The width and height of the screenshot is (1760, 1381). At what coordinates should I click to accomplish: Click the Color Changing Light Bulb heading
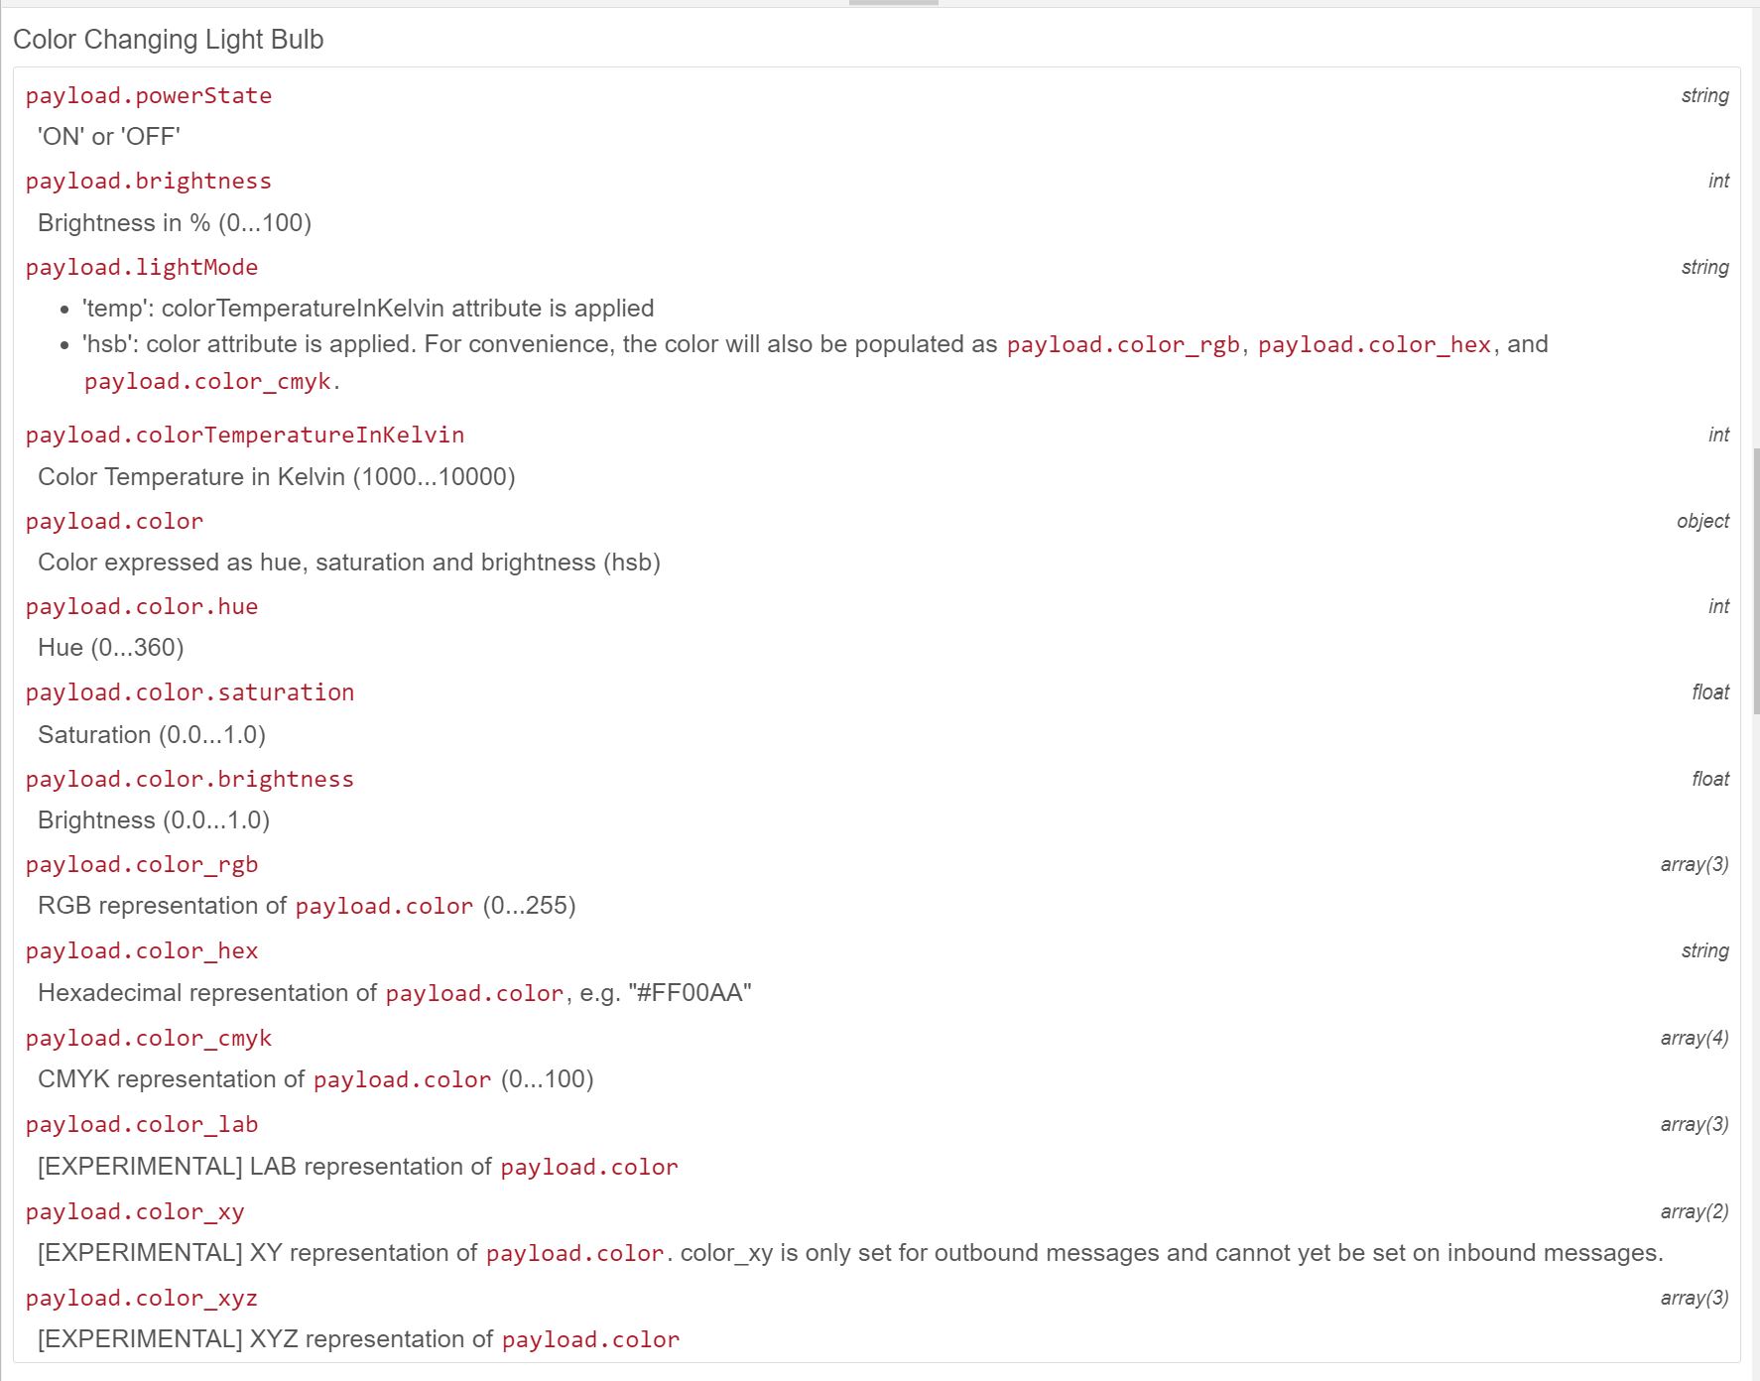coord(169,40)
